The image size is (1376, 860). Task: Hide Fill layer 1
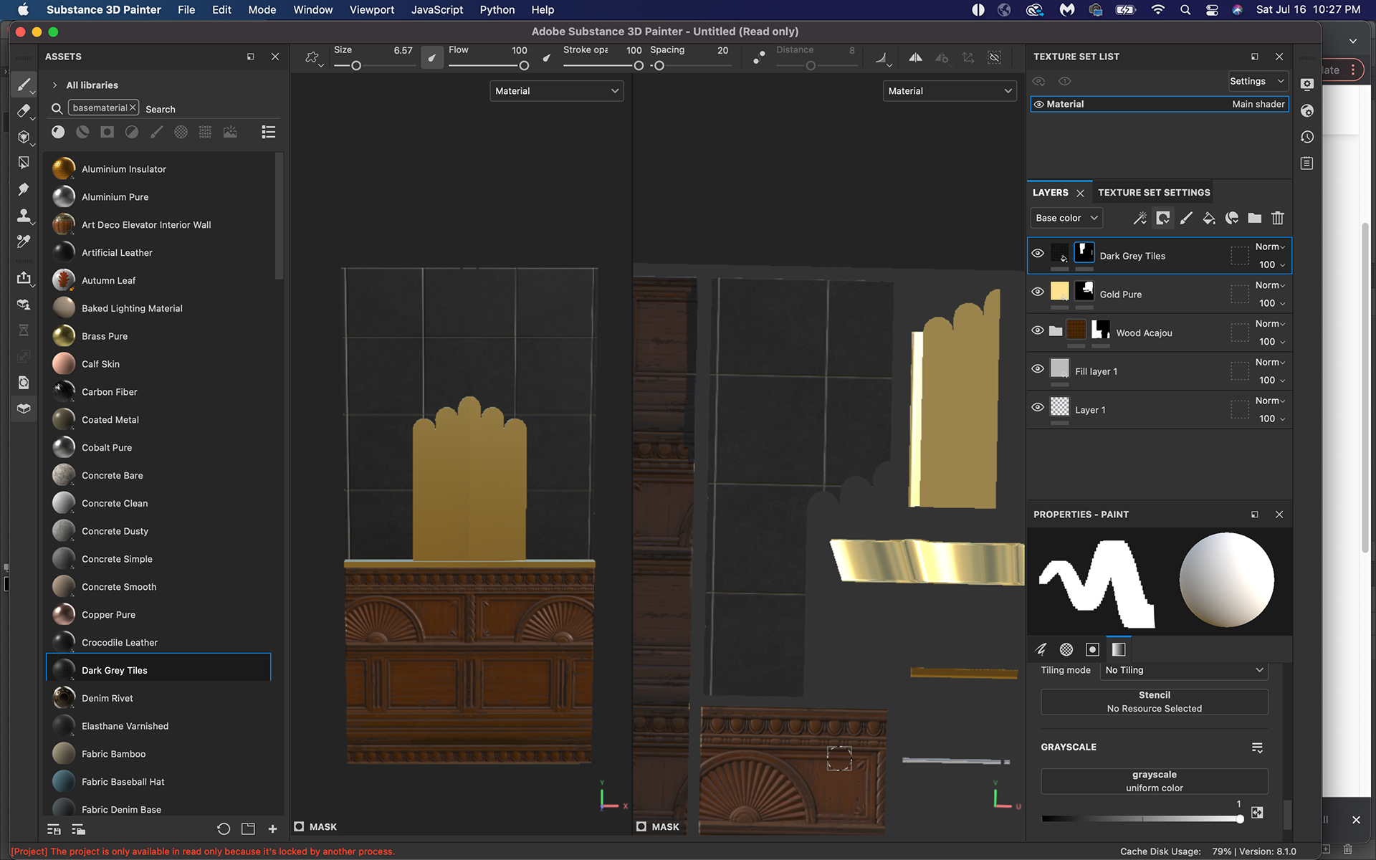[1038, 368]
